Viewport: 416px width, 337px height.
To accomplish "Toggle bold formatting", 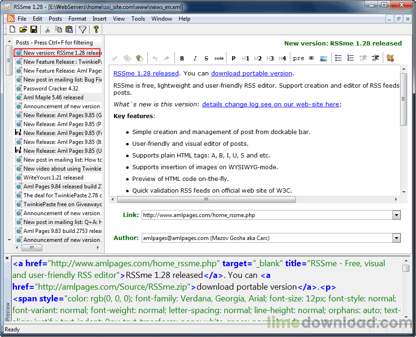I will click(182, 58).
